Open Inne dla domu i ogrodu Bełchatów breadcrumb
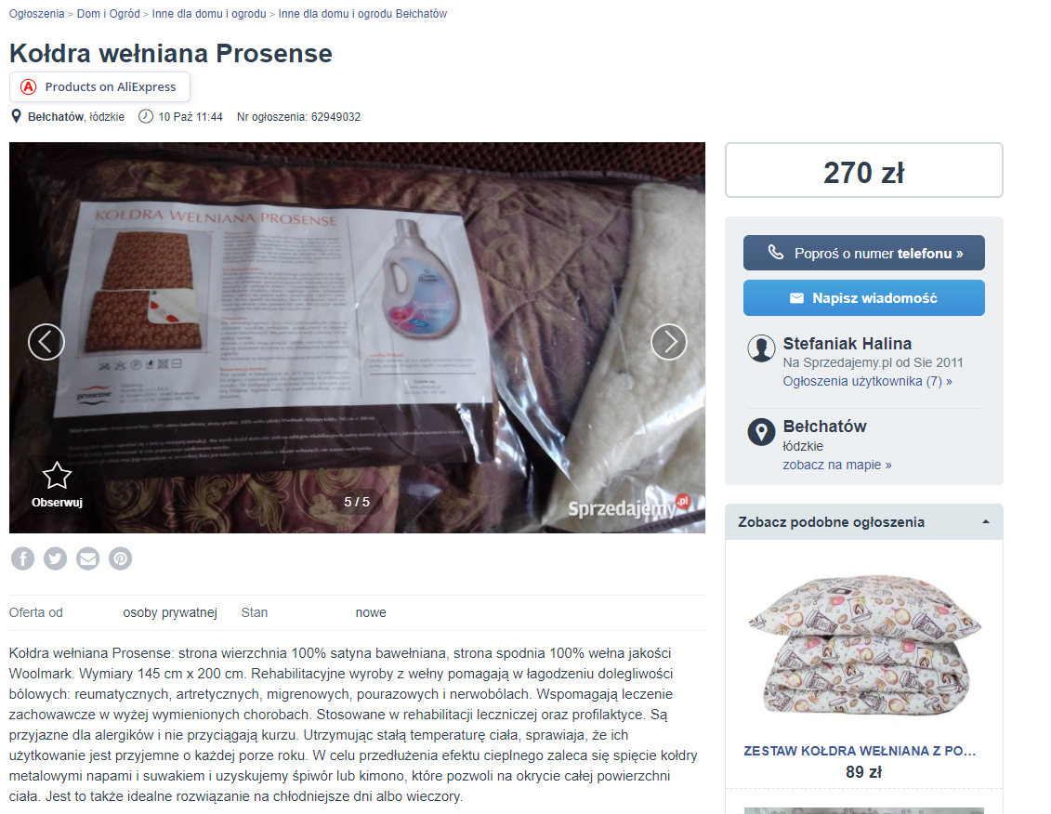The height and width of the screenshot is (814, 1051). point(362,13)
